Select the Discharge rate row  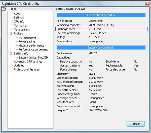(101, 29)
